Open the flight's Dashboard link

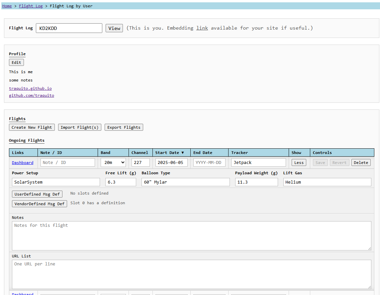(x=23, y=163)
